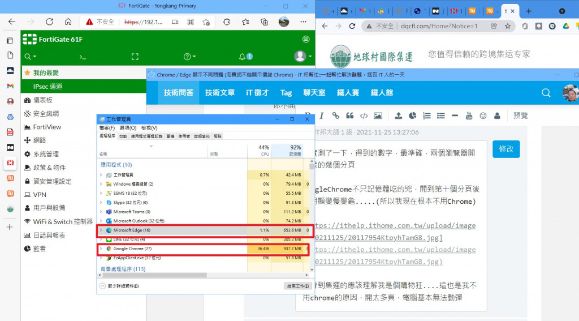The image size is (579, 321).
Task: Expand Google Chrome (27) process group
Action: 101,249
